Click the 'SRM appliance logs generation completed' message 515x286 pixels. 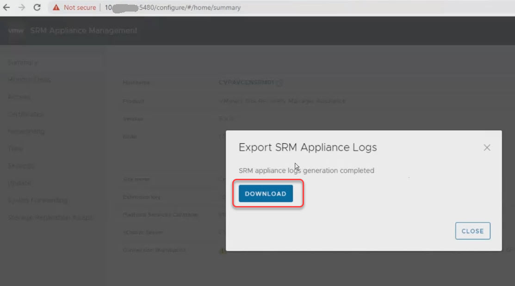(x=306, y=170)
